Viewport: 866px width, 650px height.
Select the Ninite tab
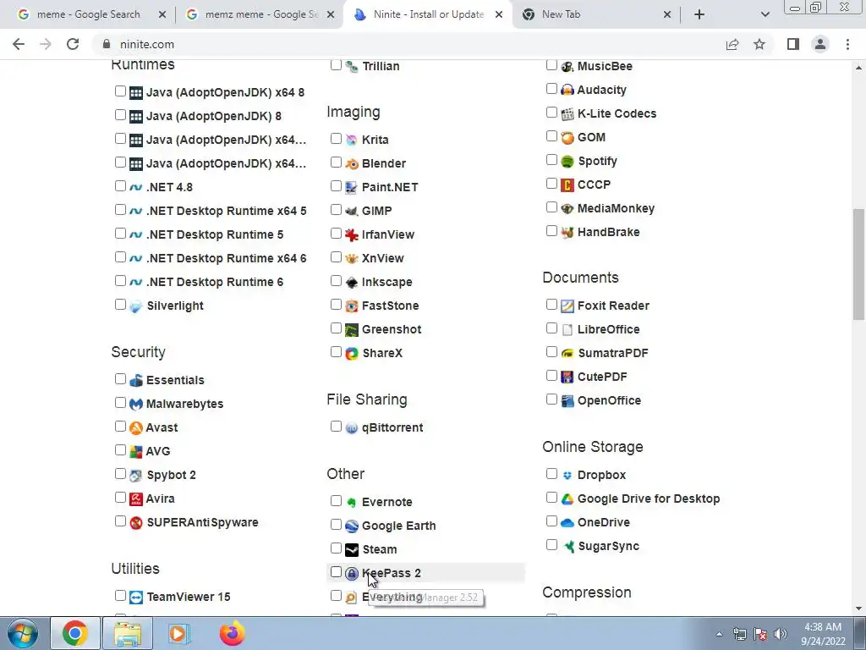click(427, 14)
